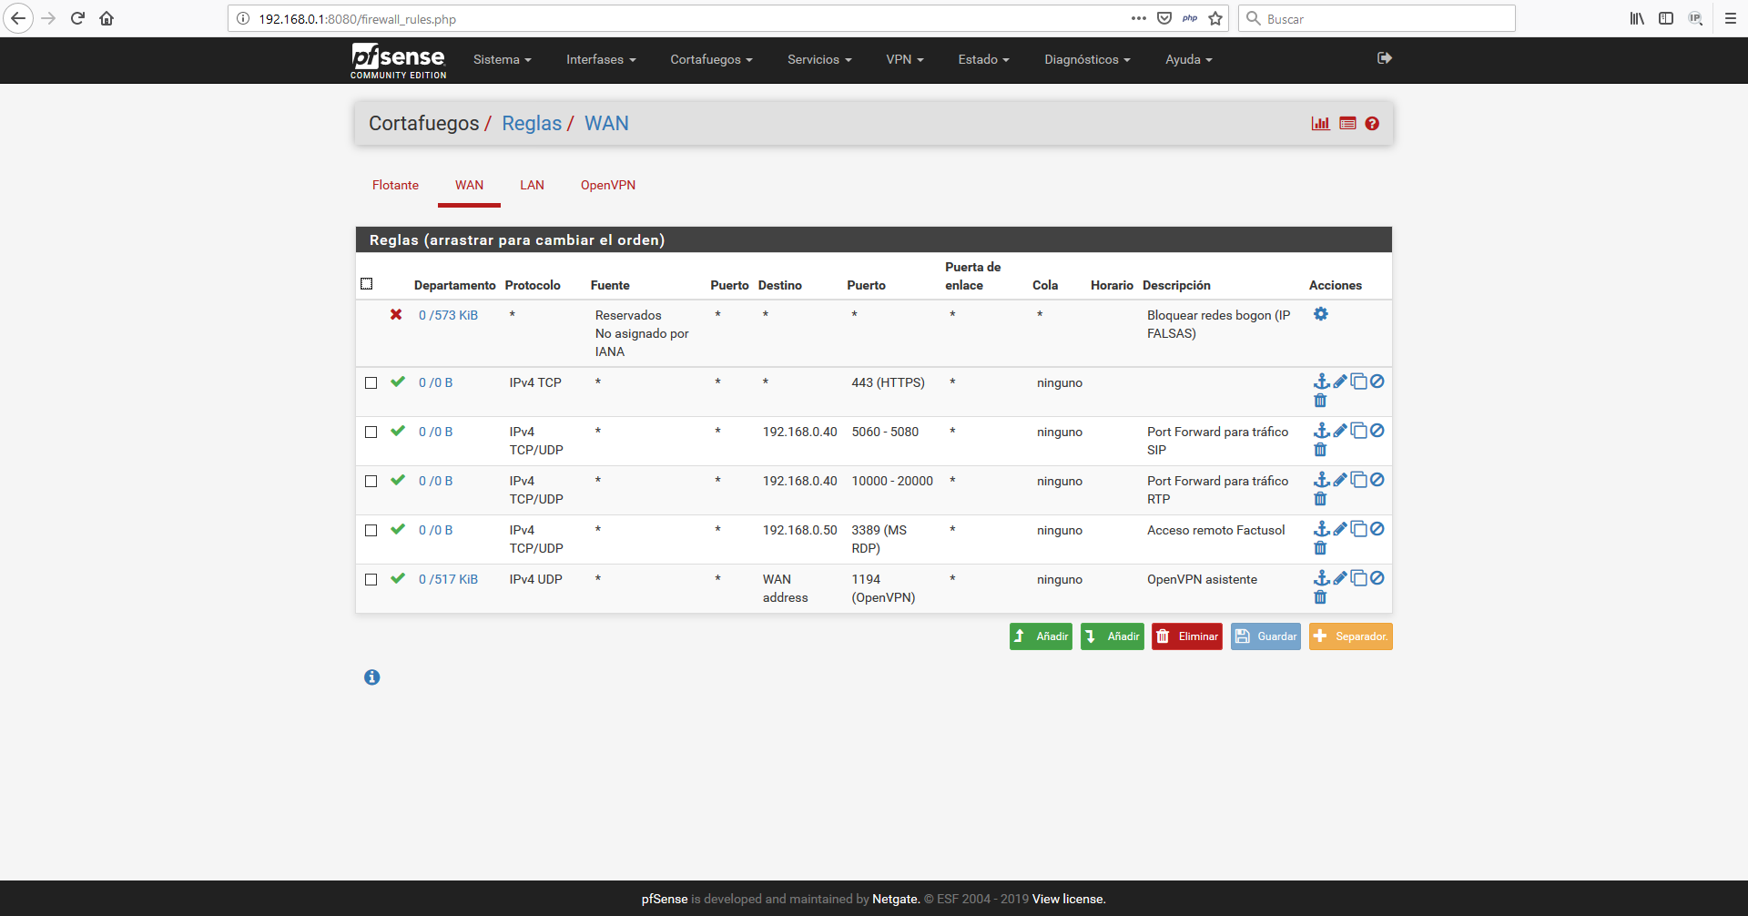Reload the page with browser refresh icon
The image size is (1748, 916).
(77, 18)
